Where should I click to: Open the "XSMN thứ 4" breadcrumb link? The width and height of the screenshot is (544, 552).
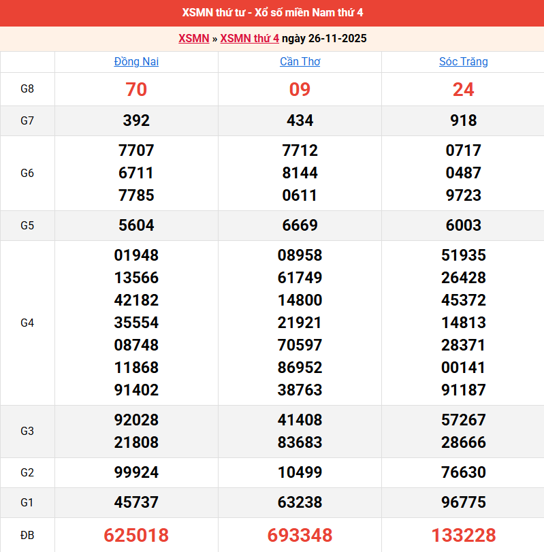pos(249,38)
